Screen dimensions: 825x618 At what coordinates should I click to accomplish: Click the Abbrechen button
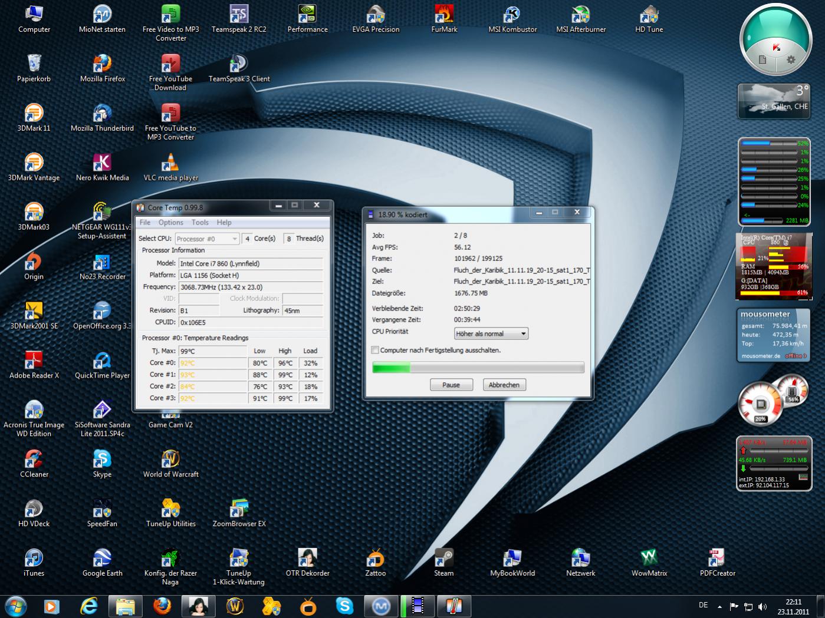click(504, 385)
